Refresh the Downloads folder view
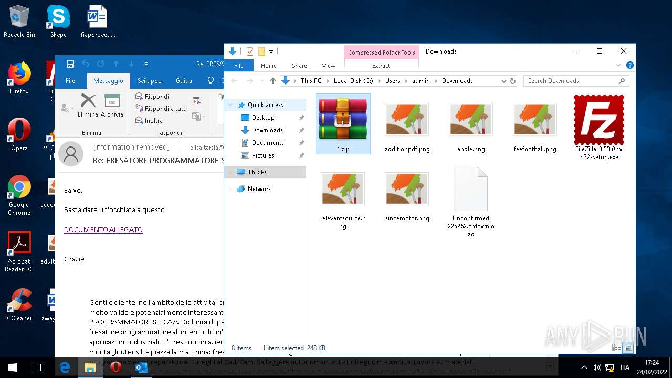672x378 pixels. pyautogui.click(x=513, y=81)
